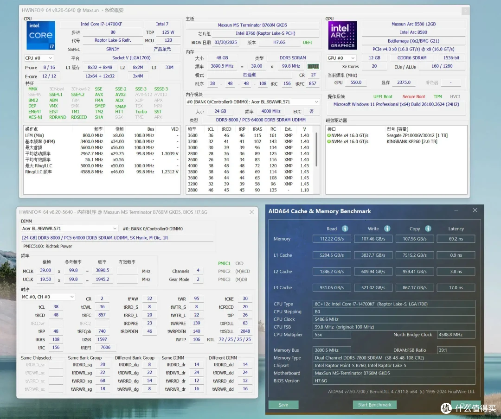Viewport: 501px width, 419px height.
Task: Click the green memory module icon beside 99.8 MHz
Action: pyautogui.click(x=313, y=66)
